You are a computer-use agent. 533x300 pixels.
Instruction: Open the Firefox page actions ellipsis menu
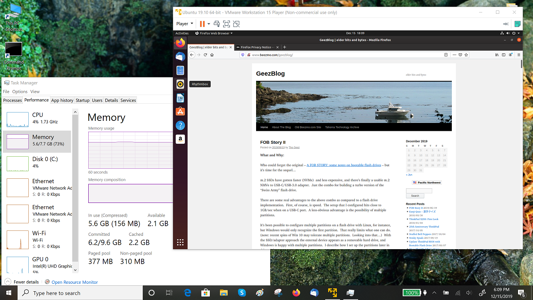coord(454,55)
